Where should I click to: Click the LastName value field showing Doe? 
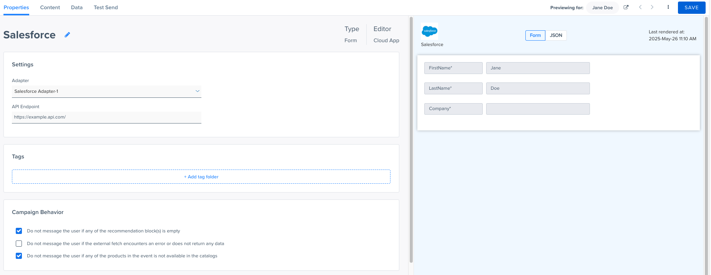tap(538, 88)
